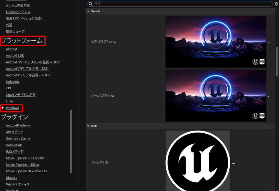Screen dimensions: 279x191
Task: Click the ellipsis button beside the game icon
Action: pyautogui.click(x=234, y=163)
